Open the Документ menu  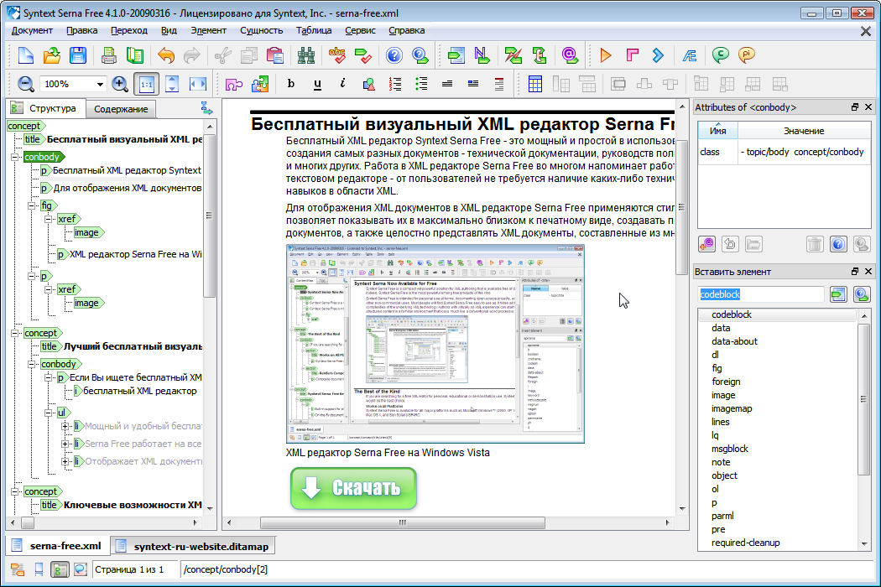tap(32, 30)
